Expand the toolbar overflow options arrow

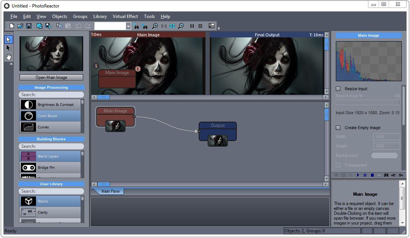[x=218, y=28]
